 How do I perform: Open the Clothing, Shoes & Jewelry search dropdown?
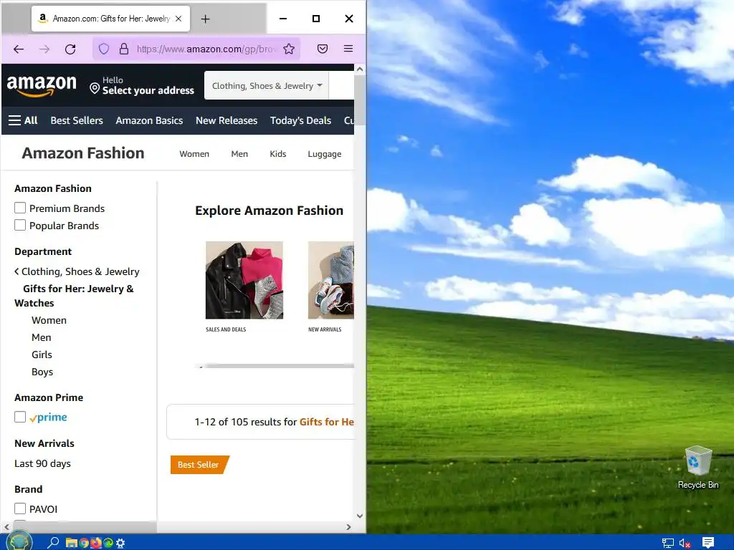click(267, 86)
